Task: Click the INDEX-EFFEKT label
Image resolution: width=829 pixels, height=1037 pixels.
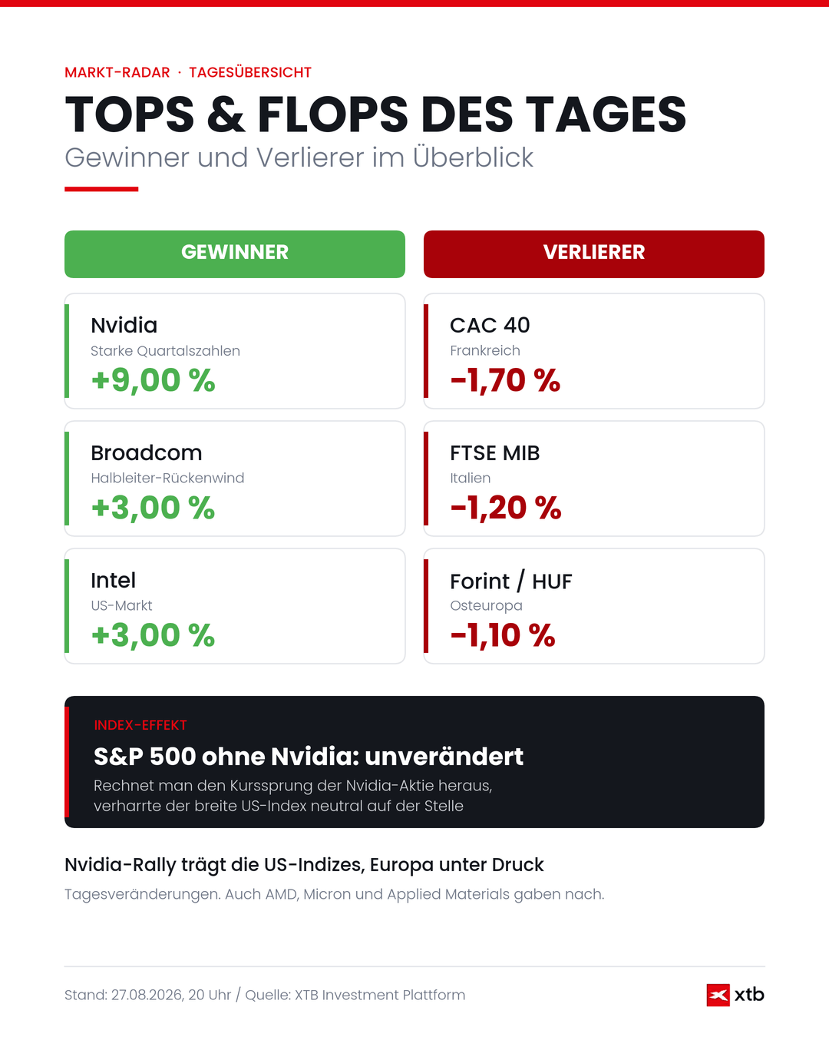Action: [x=140, y=725]
